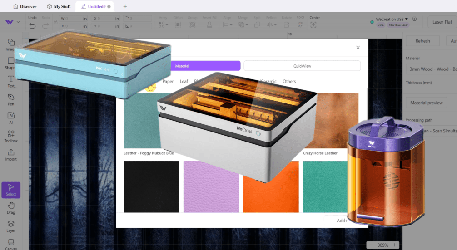This screenshot has height=250, width=457.
Task: Expand the WeCreat logo menu chevron
Action: coord(18,22)
